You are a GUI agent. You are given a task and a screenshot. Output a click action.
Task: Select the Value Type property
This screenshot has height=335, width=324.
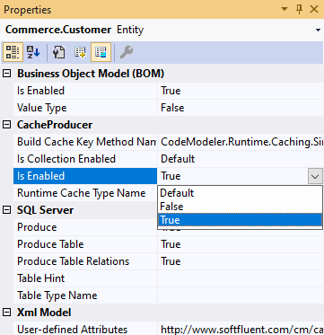[x=85, y=108]
